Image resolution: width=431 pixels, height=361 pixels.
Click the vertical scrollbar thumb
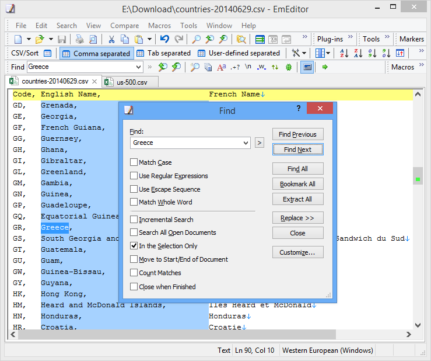[x=418, y=176]
